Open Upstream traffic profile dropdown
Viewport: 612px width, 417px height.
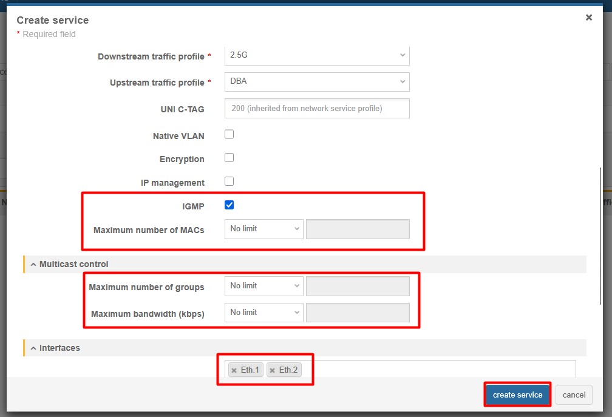[x=316, y=81]
